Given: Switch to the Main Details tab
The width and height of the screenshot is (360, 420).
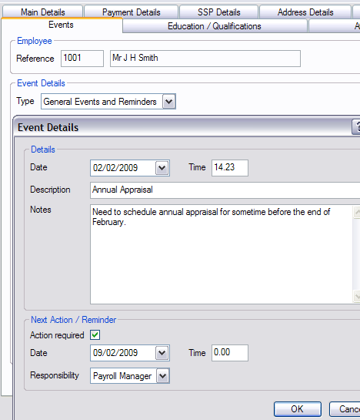Looking at the screenshot, I should (43, 12).
